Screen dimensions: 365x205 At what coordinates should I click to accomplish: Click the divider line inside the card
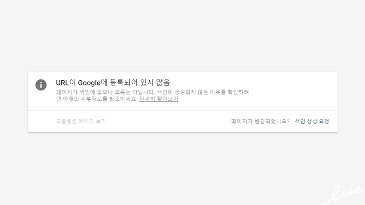tap(182, 111)
